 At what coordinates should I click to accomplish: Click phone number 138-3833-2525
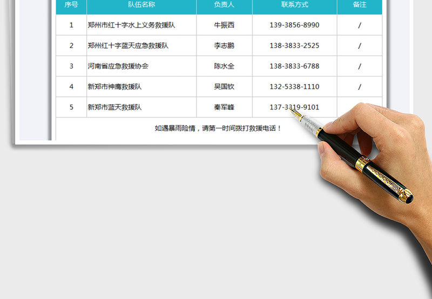[294, 46]
